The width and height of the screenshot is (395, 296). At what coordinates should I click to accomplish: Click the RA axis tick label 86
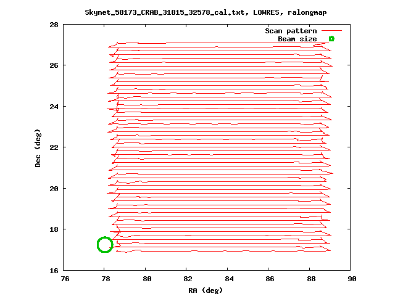270,279
